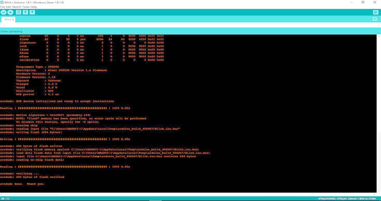Click the 'lfuse' memory table row
The height and width of the screenshot is (201, 381).
click(92, 50)
